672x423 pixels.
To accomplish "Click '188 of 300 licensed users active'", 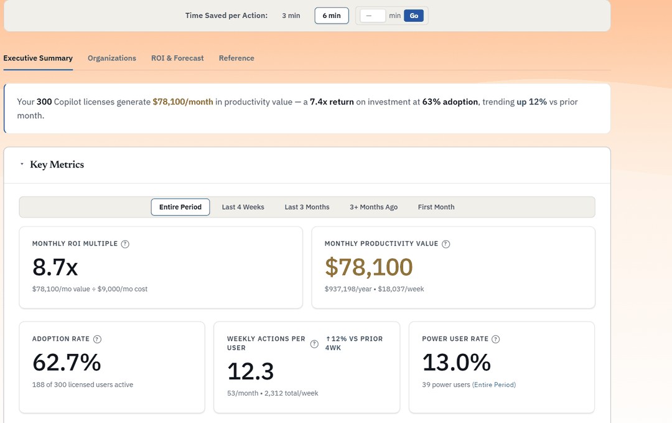I will tap(83, 385).
